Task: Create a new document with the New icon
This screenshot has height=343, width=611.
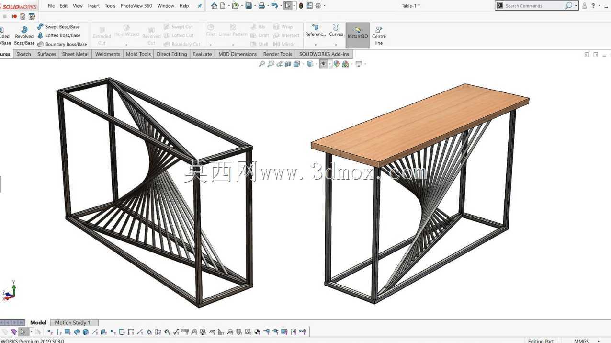Action: (x=222, y=6)
